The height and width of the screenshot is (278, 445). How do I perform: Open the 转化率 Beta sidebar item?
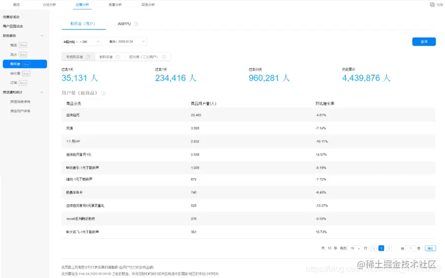pyautogui.click(x=20, y=74)
